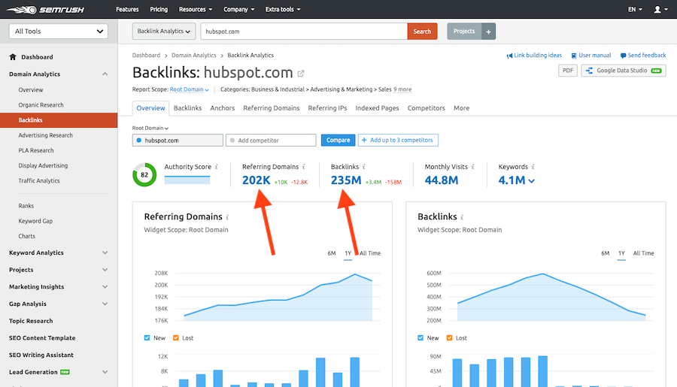This screenshot has height=387, width=677.
Task: Select 6M range in Backlinks widget
Action: click(x=606, y=253)
